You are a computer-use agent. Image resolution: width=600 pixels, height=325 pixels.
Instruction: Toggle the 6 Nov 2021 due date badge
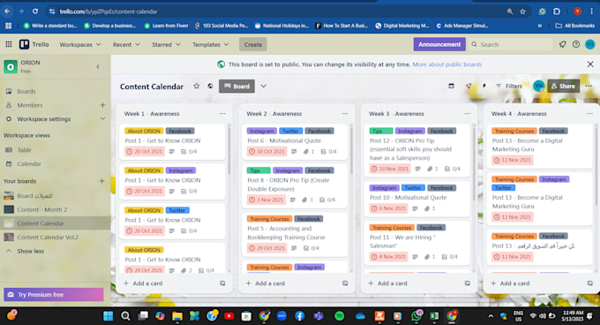pos(388,208)
